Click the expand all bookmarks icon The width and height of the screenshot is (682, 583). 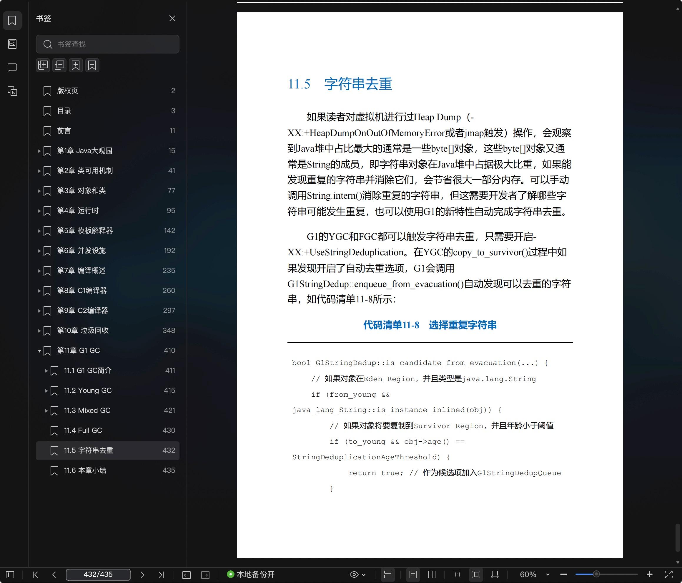43,65
